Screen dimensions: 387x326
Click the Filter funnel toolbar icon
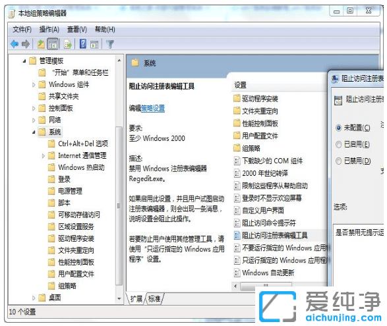(x=110, y=44)
